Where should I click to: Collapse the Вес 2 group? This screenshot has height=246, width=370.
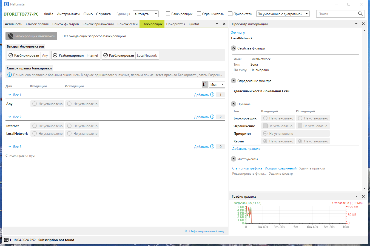[x=10, y=117]
